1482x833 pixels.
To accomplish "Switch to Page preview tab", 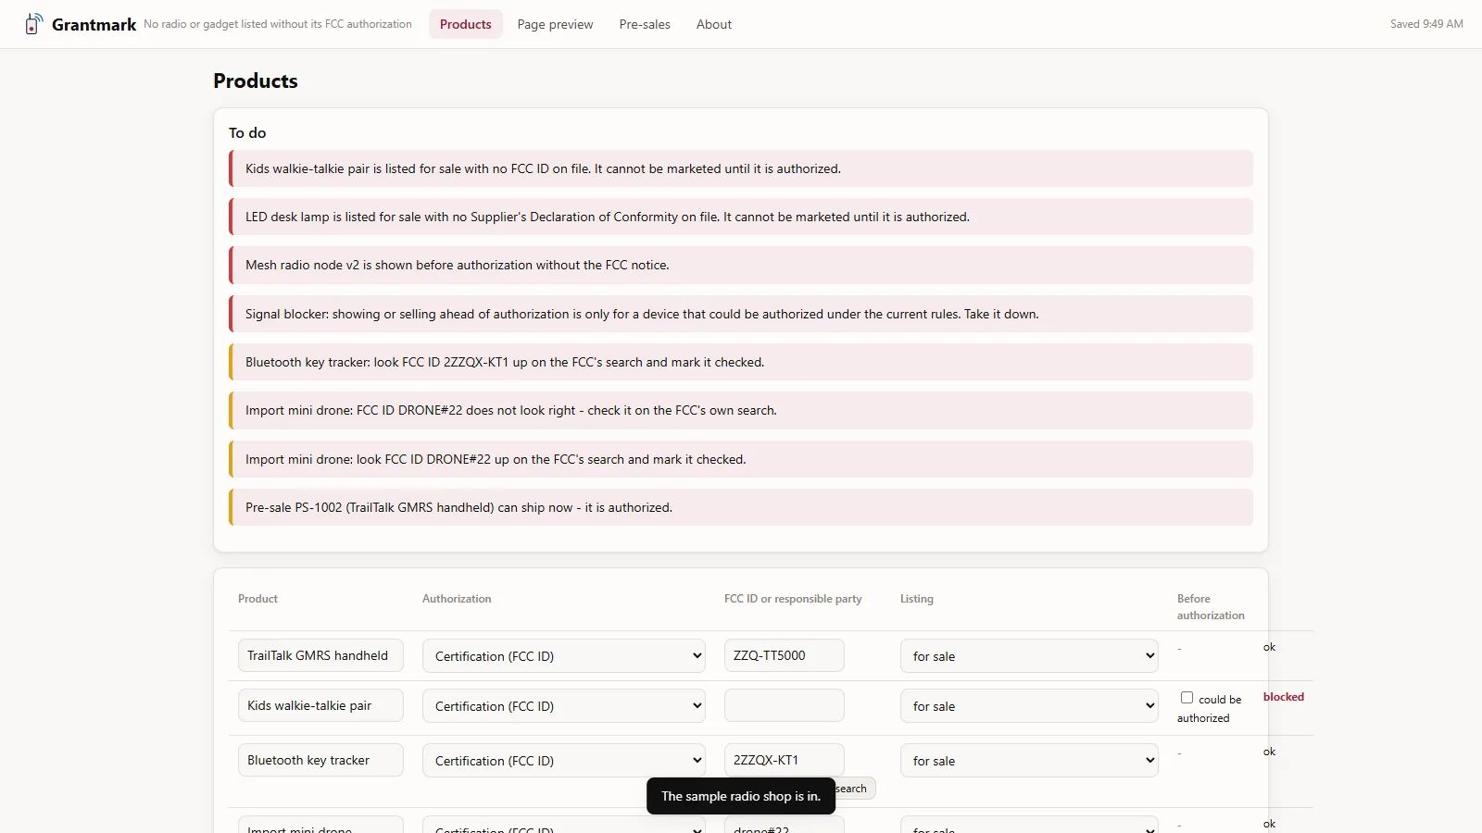I will pos(555,24).
